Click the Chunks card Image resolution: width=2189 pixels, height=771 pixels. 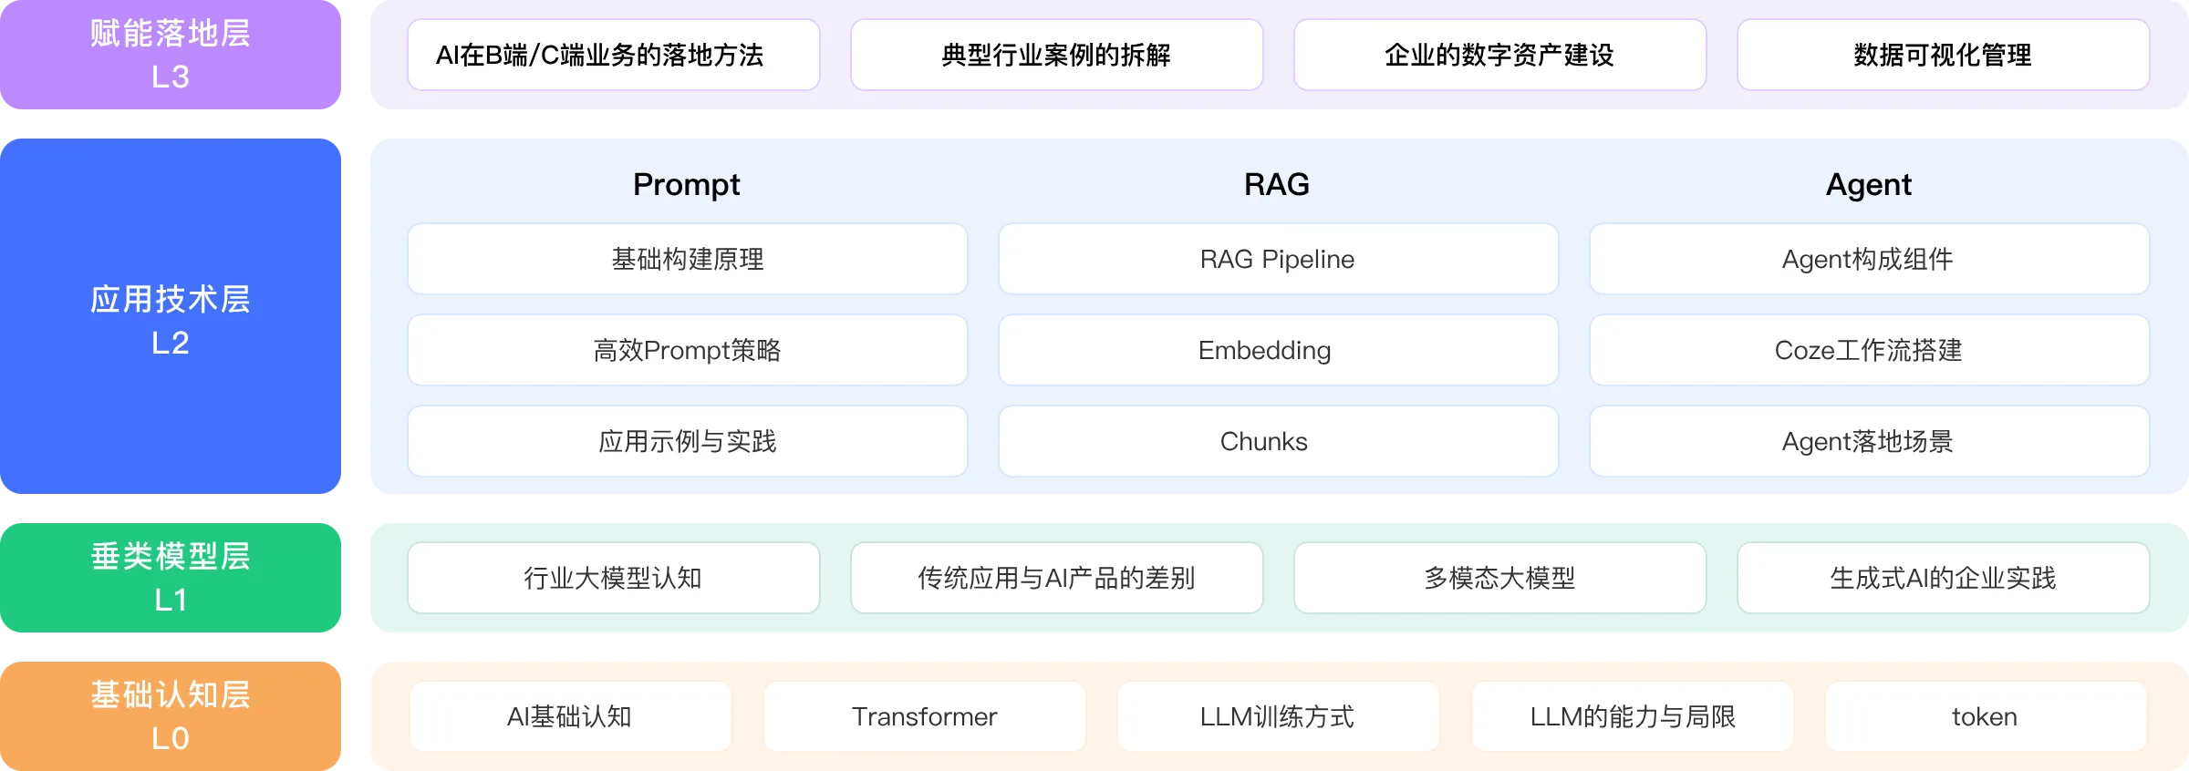pyautogui.click(x=1278, y=442)
